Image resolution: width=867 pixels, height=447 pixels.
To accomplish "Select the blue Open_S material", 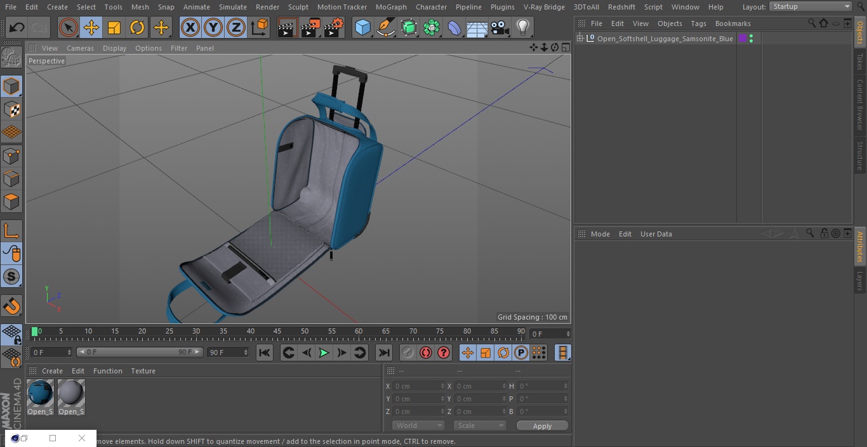I will pyautogui.click(x=40, y=398).
